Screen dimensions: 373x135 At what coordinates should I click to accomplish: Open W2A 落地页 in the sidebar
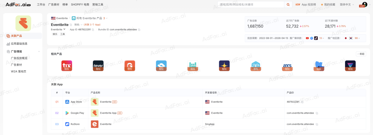click(x=18, y=71)
